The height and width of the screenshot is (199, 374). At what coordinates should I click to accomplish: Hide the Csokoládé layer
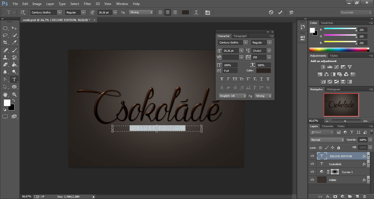pyautogui.click(x=312, y=164)
